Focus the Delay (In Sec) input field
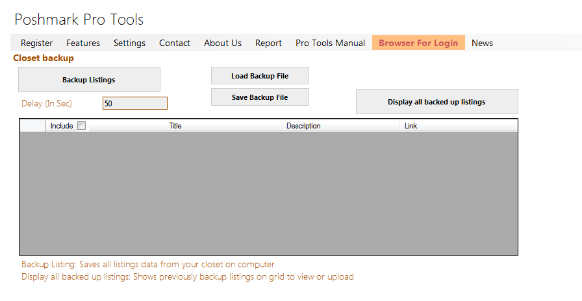 [135, 103]
